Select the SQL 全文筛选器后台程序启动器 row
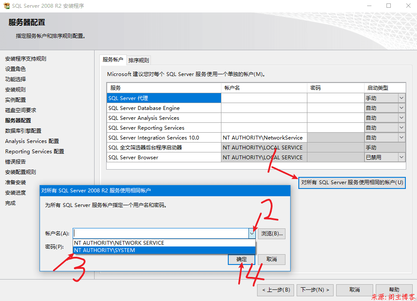Viewport: 417px width, 301px height. click(164, 147)
